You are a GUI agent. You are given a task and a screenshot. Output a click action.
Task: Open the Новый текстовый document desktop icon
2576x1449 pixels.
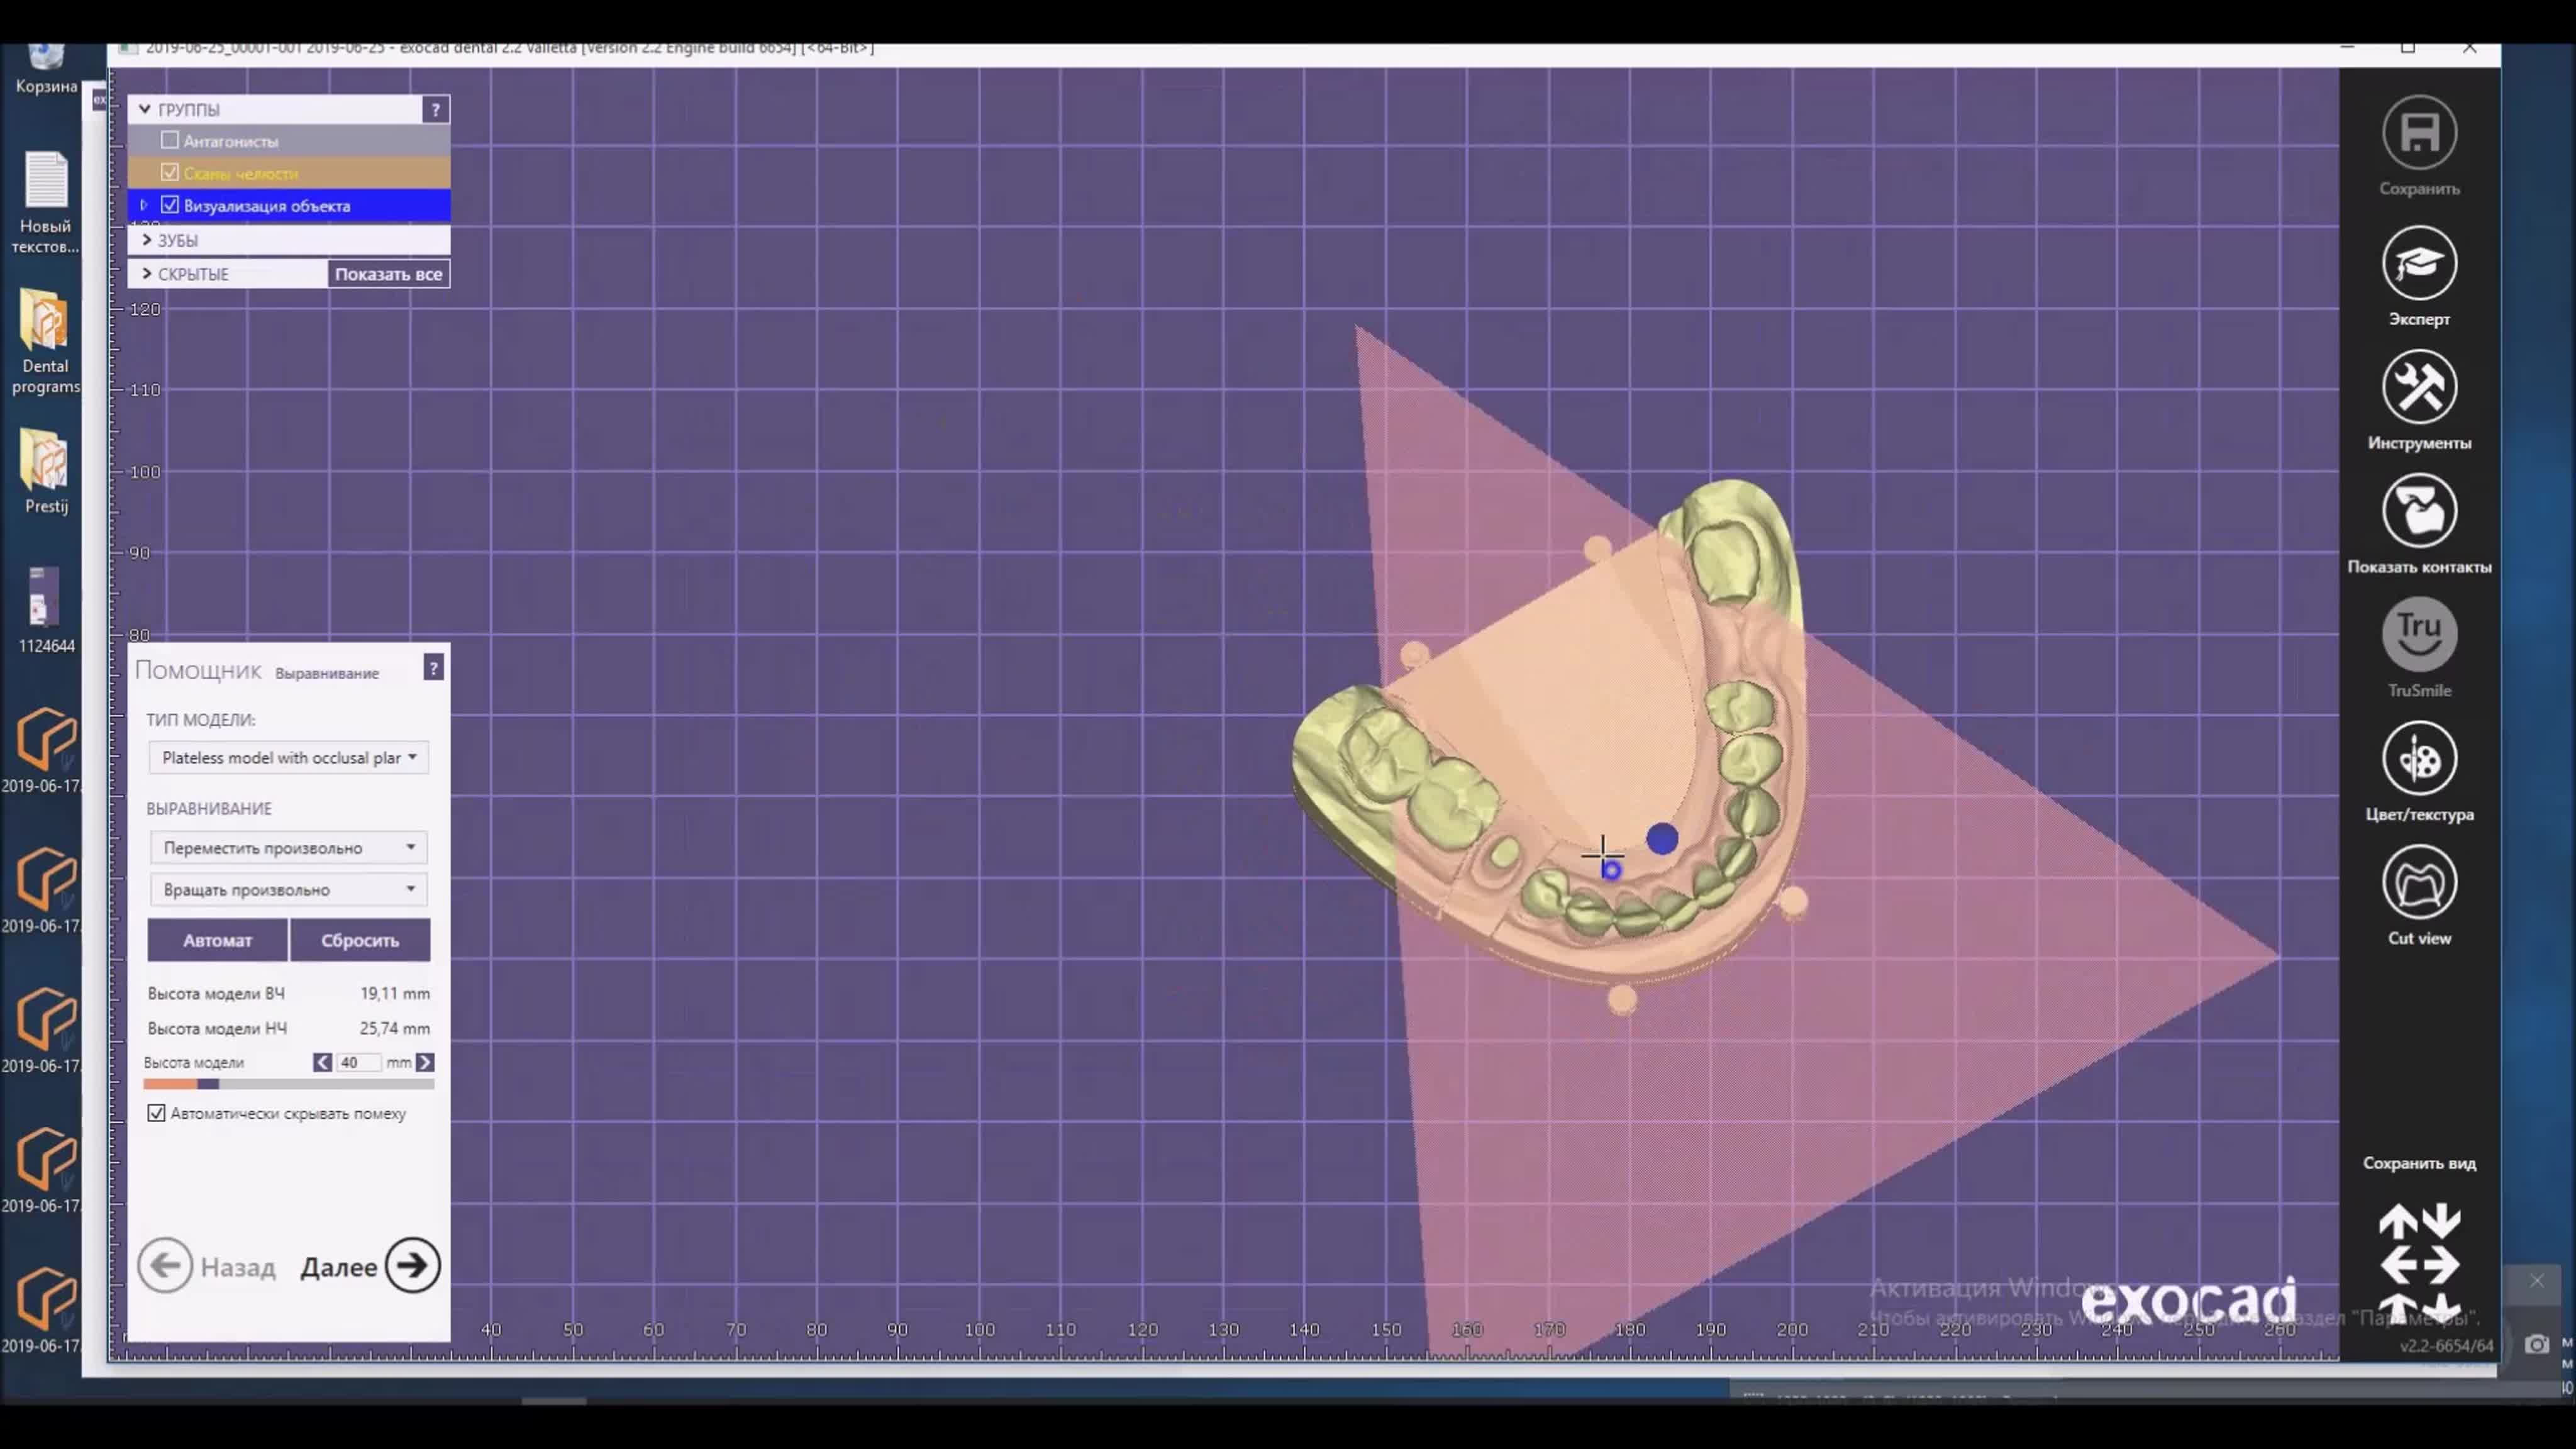coord(45,203)
